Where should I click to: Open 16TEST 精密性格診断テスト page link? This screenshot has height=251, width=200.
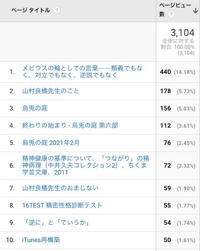(x=62, y=205)
